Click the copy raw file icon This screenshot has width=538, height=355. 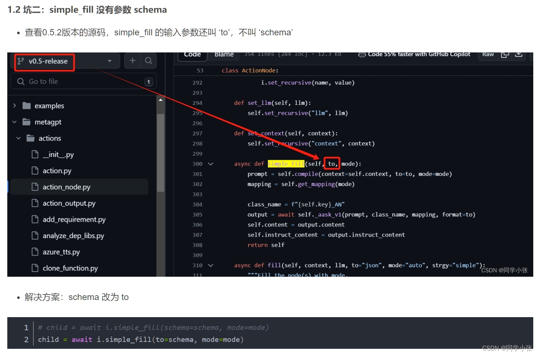[x=505, y=55]
